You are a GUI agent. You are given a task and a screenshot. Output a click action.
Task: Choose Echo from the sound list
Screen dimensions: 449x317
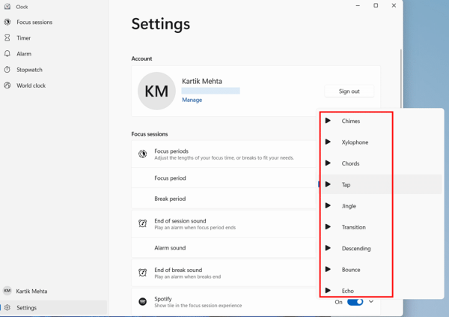(x=348, y=291)
